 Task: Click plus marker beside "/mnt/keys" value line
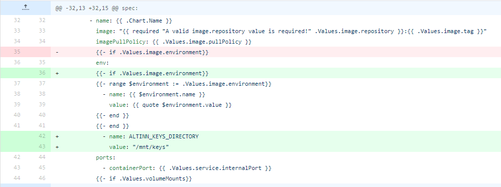[57, 147]
